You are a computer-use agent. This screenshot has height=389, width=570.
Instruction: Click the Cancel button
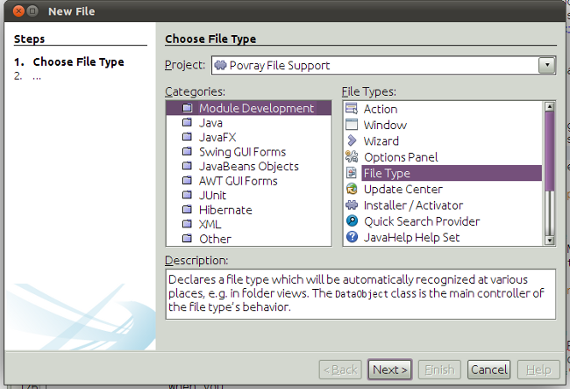(488, 370)
